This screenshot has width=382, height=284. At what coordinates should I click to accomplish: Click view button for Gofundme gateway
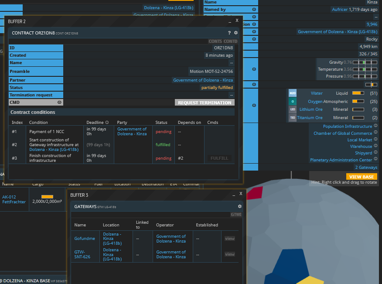coord(229,239)
